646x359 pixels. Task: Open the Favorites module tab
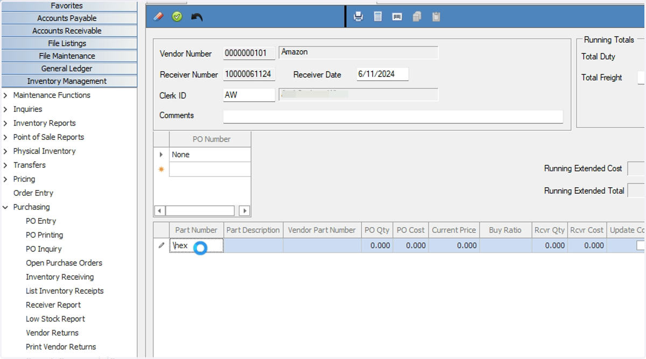pos(69,5)
